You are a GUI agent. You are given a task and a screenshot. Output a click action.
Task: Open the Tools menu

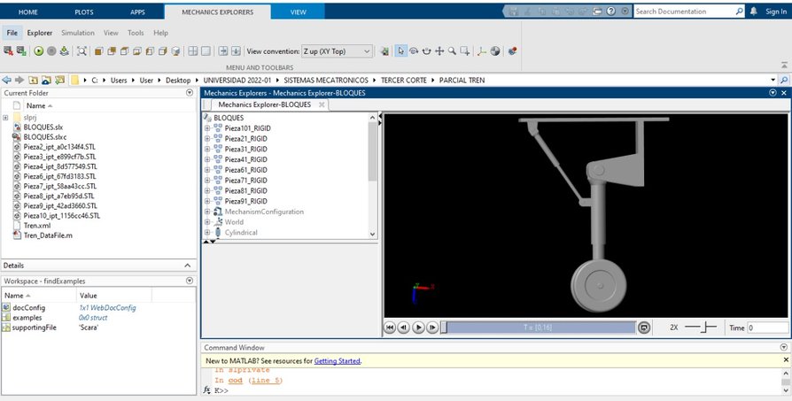click(136, 33)
